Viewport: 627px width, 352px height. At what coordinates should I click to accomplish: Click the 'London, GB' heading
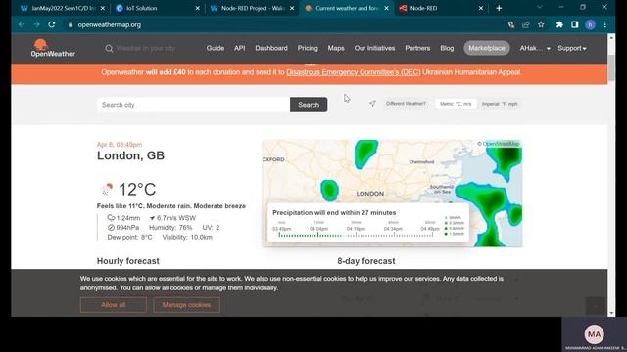coord(130,155)
